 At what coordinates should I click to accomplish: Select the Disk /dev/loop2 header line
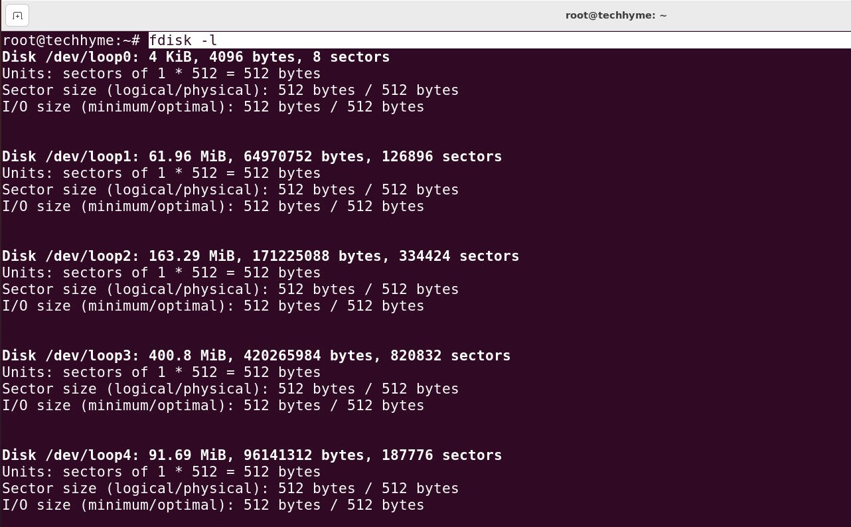(x=261, y=256)
